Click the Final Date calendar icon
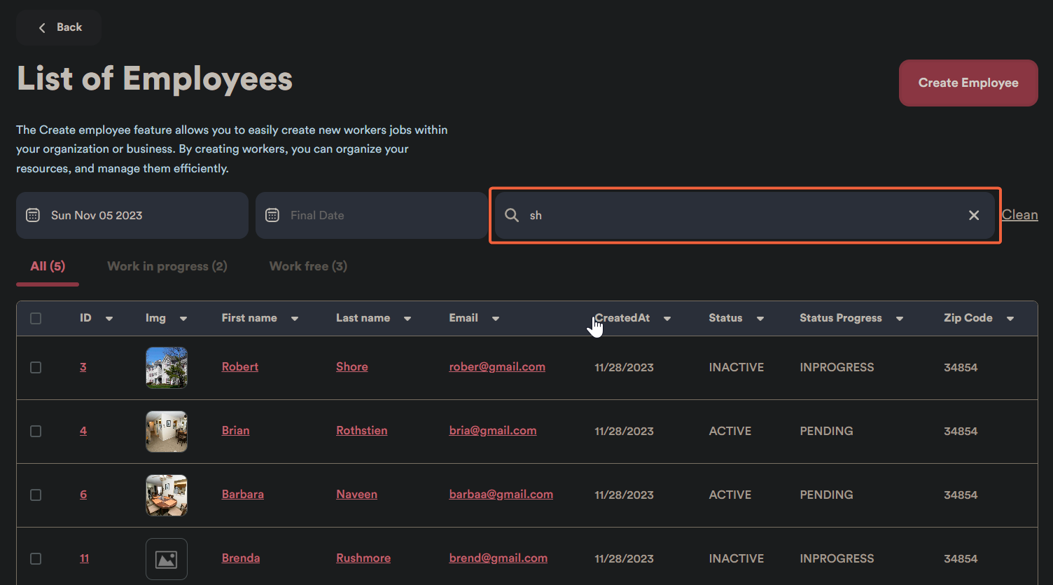The width and height of the screenshot is (1053, 585). [272, 215]
